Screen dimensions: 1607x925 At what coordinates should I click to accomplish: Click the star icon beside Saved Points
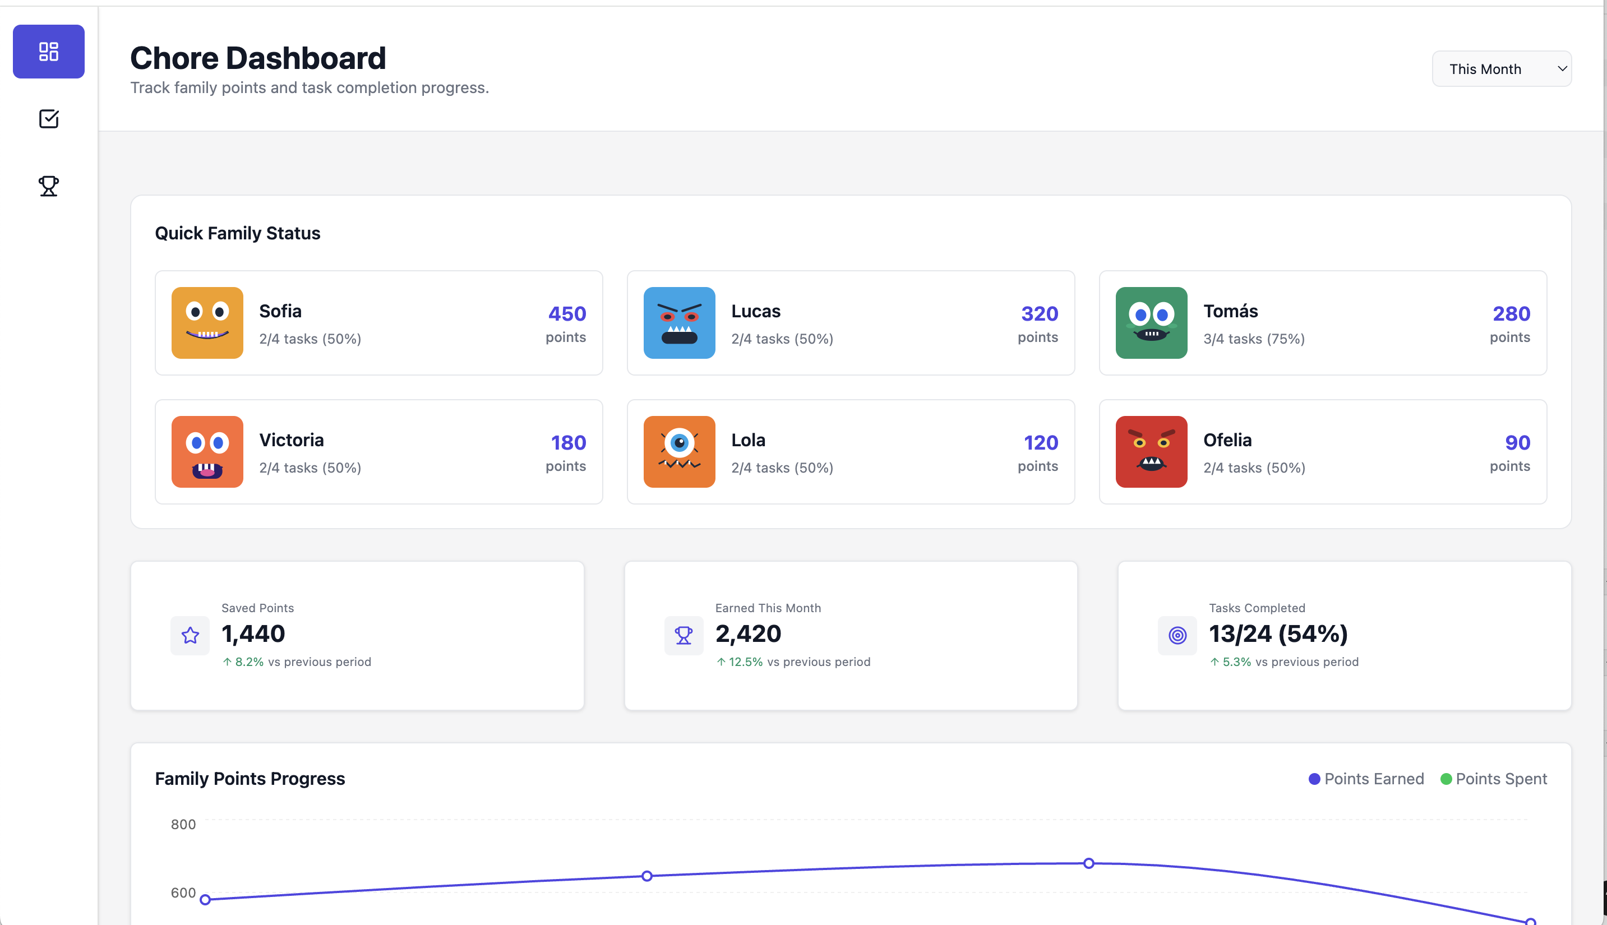click(x=190, y=635)
